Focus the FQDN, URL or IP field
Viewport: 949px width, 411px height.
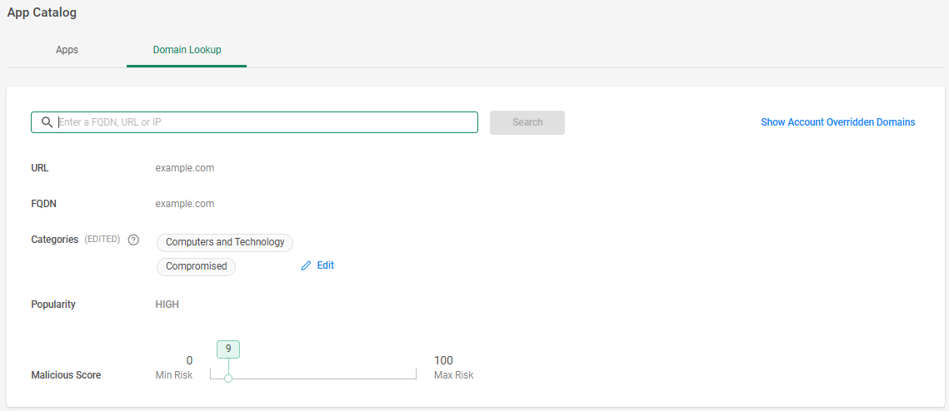(x=254, y=122)
